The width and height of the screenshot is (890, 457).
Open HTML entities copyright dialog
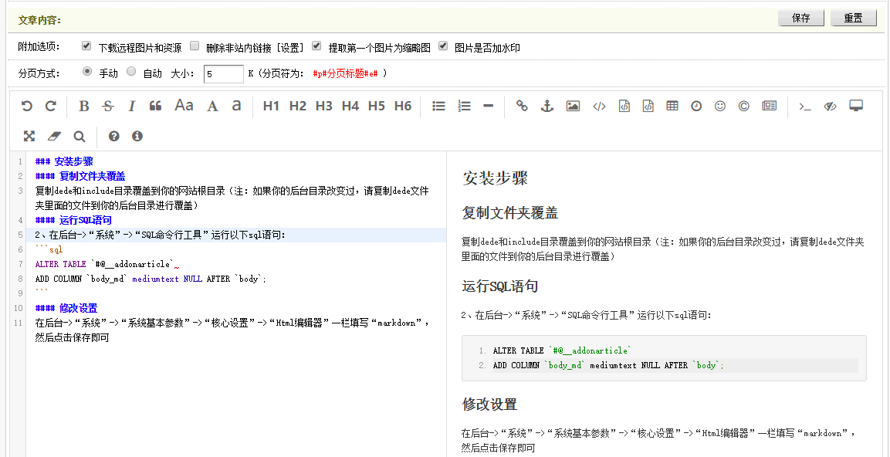(743, 106)
